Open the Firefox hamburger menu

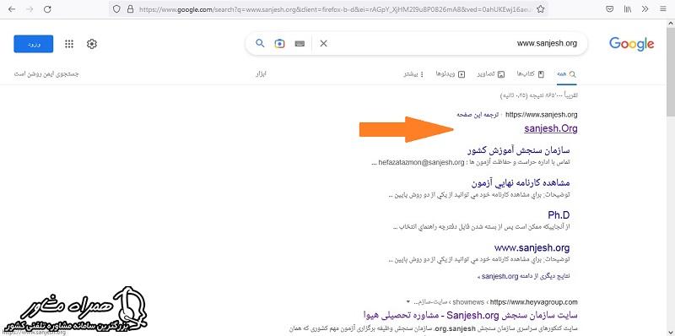pos(662,8)
